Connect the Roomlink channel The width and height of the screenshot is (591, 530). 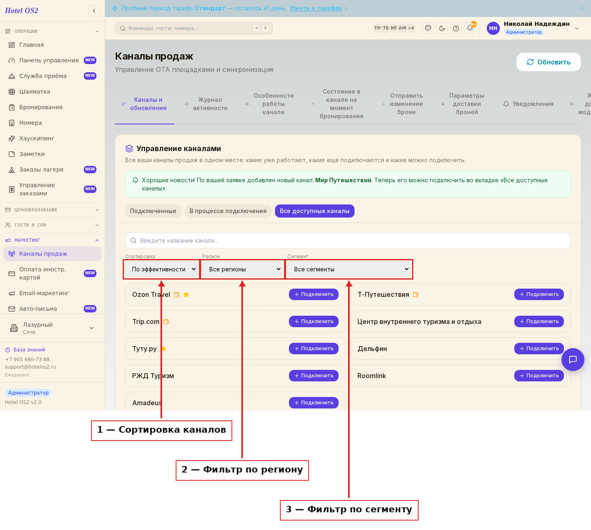point(539,376)
